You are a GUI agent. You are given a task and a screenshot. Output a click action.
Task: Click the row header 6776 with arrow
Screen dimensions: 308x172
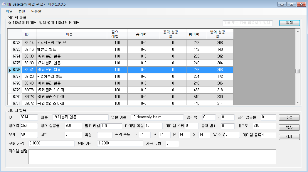(x=15, y=70)
